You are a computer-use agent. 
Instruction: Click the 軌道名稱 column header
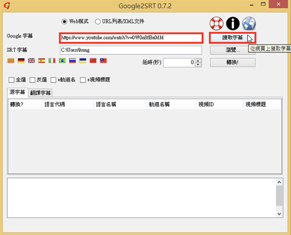[x=172, y=105]
